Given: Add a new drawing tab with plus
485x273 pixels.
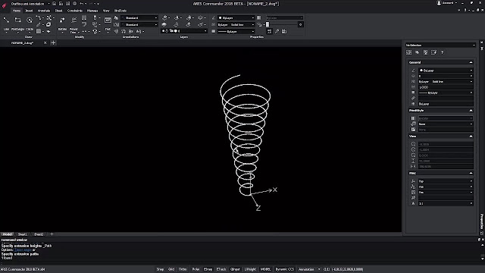Looking at the screenshot, I should (53, 42).
